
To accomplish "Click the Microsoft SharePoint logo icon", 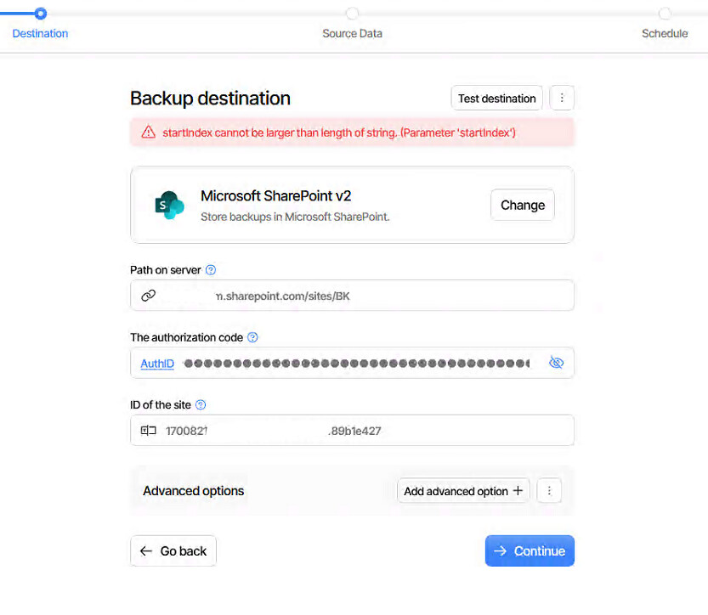I will click(169, 205).
